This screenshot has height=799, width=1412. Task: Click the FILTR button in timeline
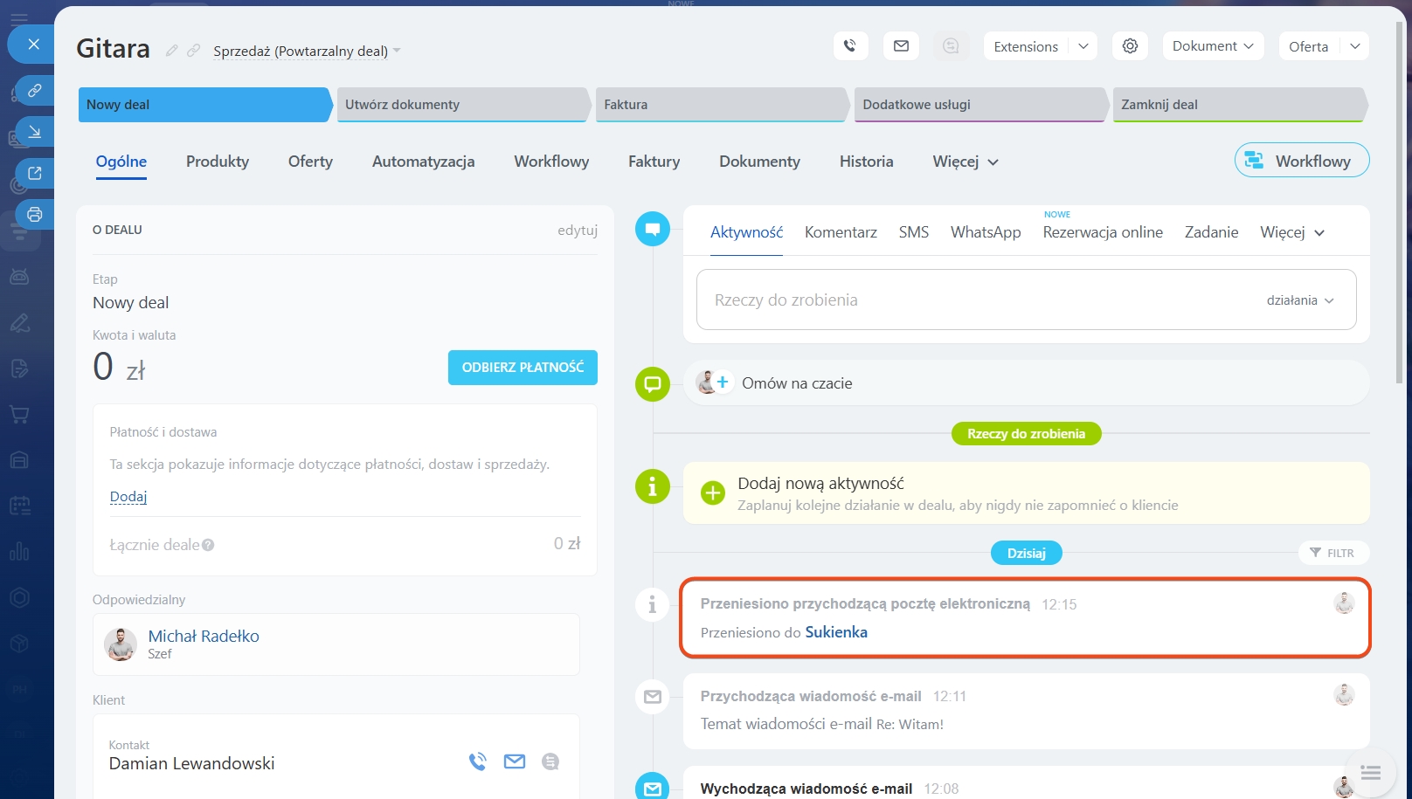(x=1332, y=553)
